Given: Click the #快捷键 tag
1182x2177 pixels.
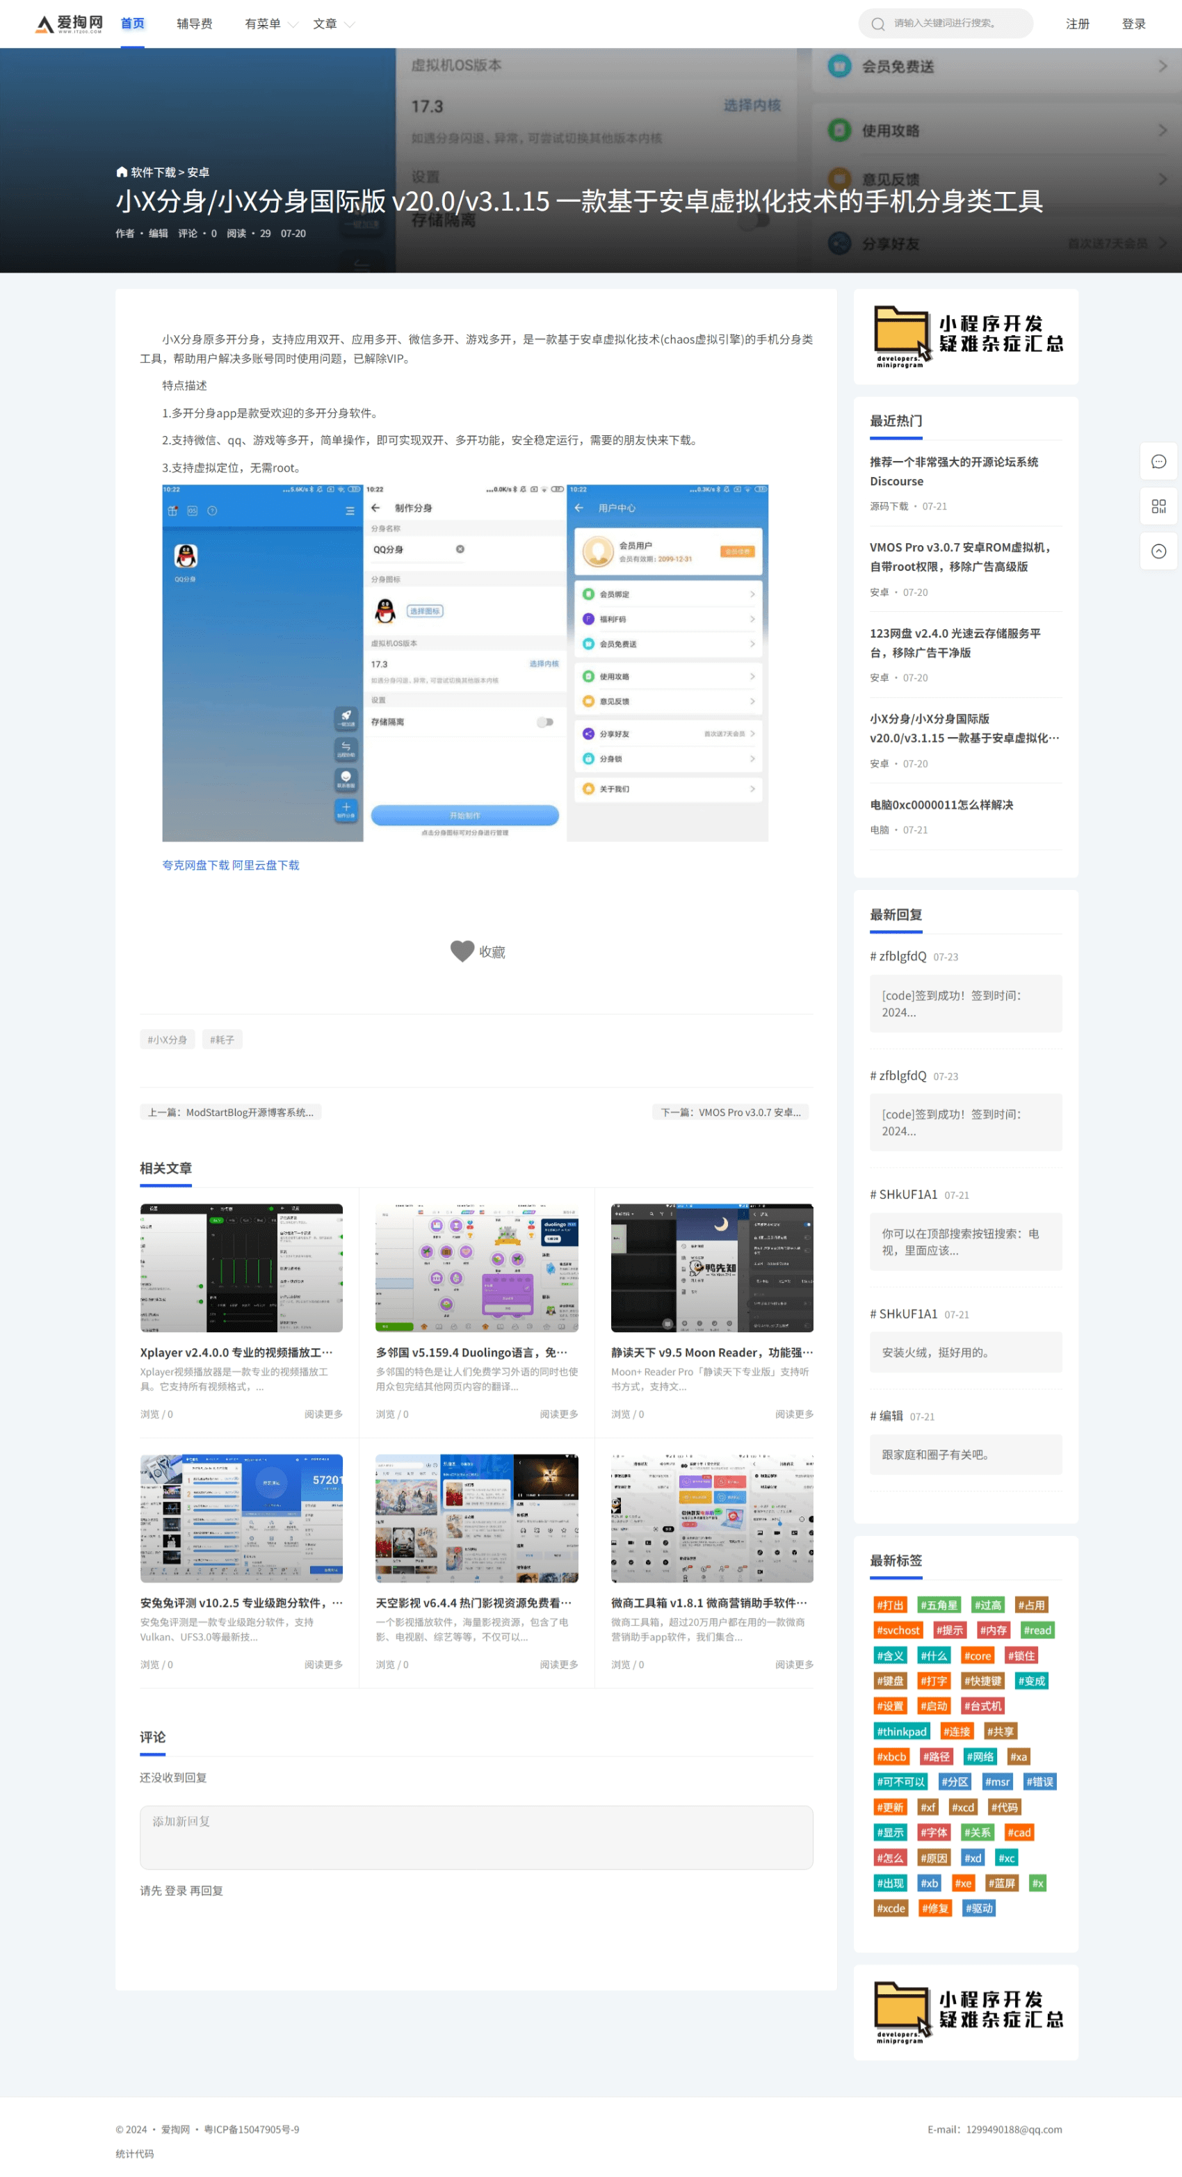Looking at the screenshot, I should tap(982, 1681).
